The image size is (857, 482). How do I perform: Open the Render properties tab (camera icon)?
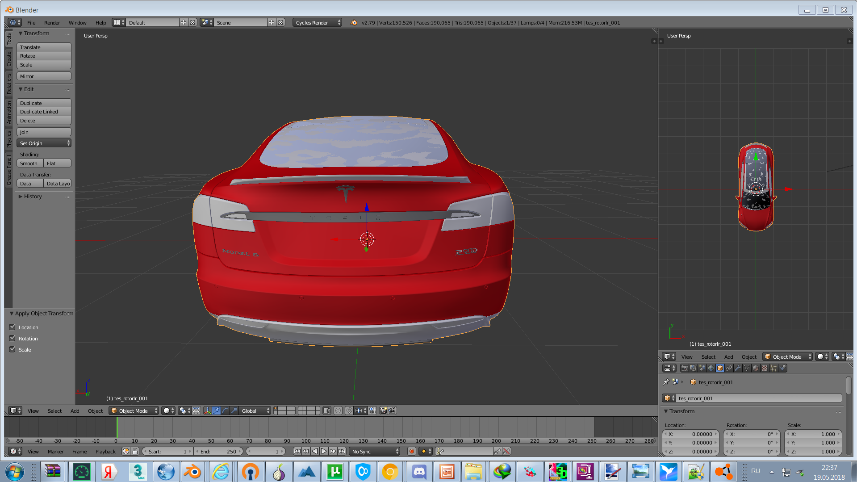click(684, 368)
